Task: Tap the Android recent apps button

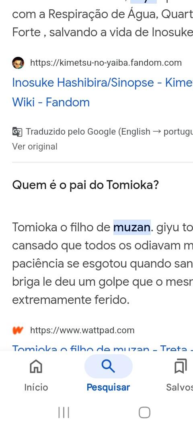Action: 64,412
